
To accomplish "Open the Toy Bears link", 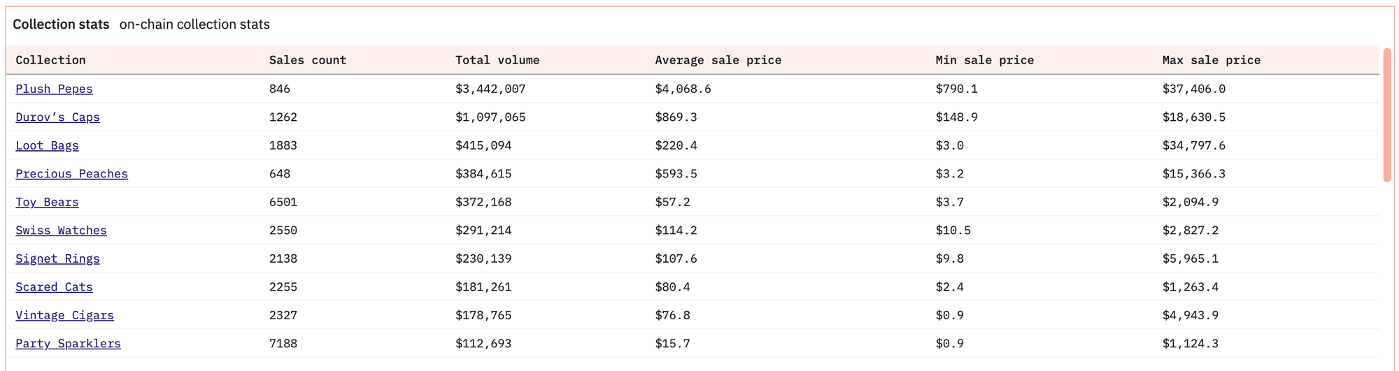I will pos(47,202).
